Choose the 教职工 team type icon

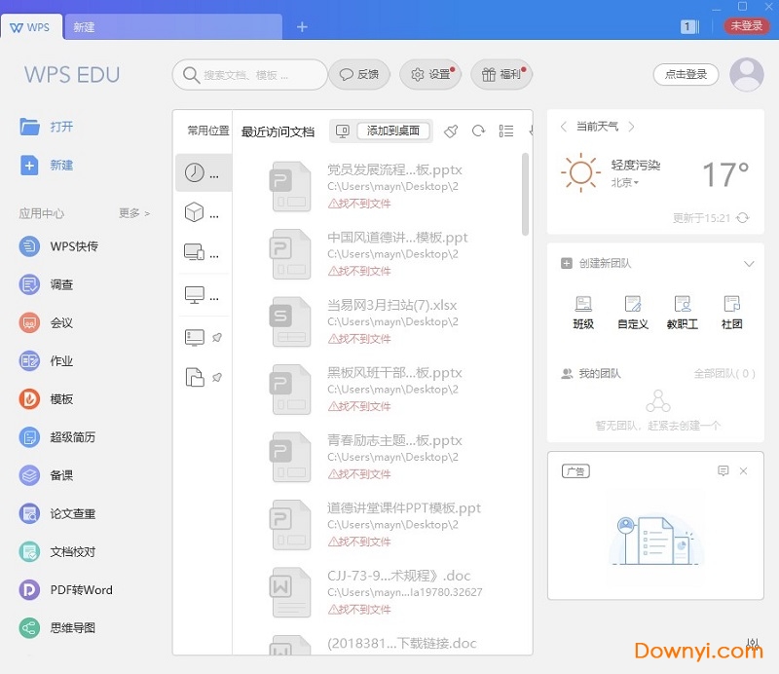(x=682, y=305)
